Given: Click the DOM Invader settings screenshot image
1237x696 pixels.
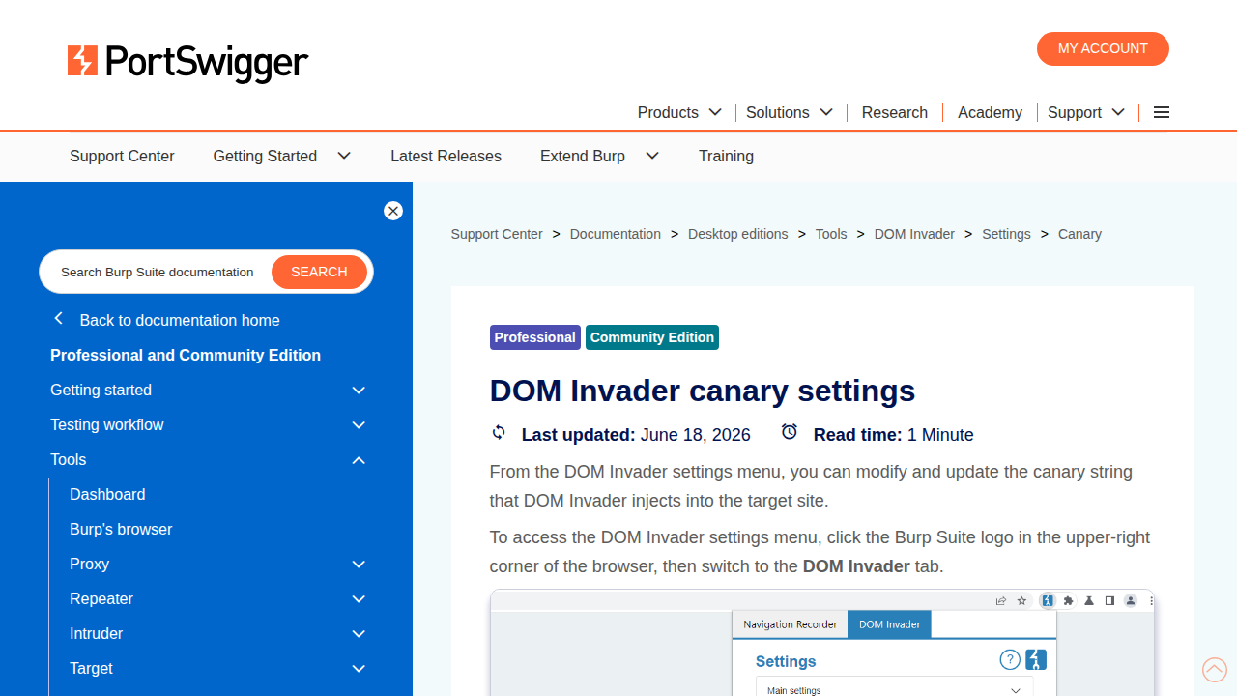Looking at the screenshot, I should (x=822, y=643).
